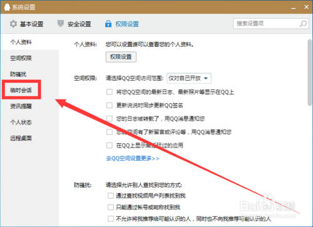Click the QQ penguin icon in title bar
313x227 pixels.
pyautogui.click(x=7, y=7)
